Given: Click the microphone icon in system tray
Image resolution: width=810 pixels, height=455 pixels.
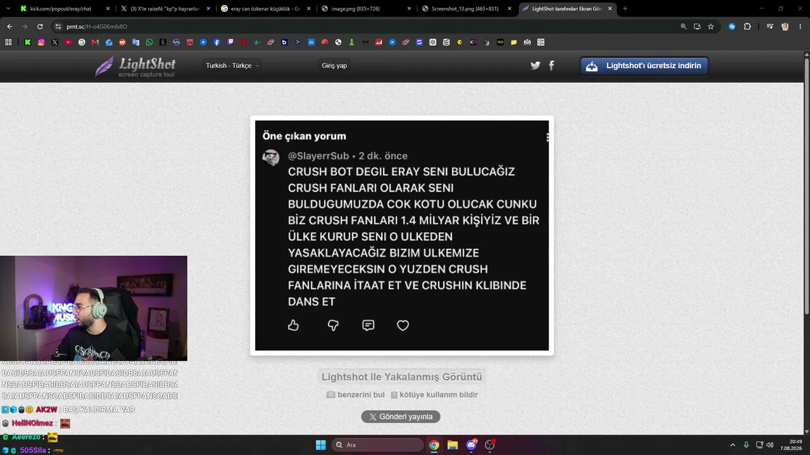Looking at the screenshot, I should click(x=747, y=445).
